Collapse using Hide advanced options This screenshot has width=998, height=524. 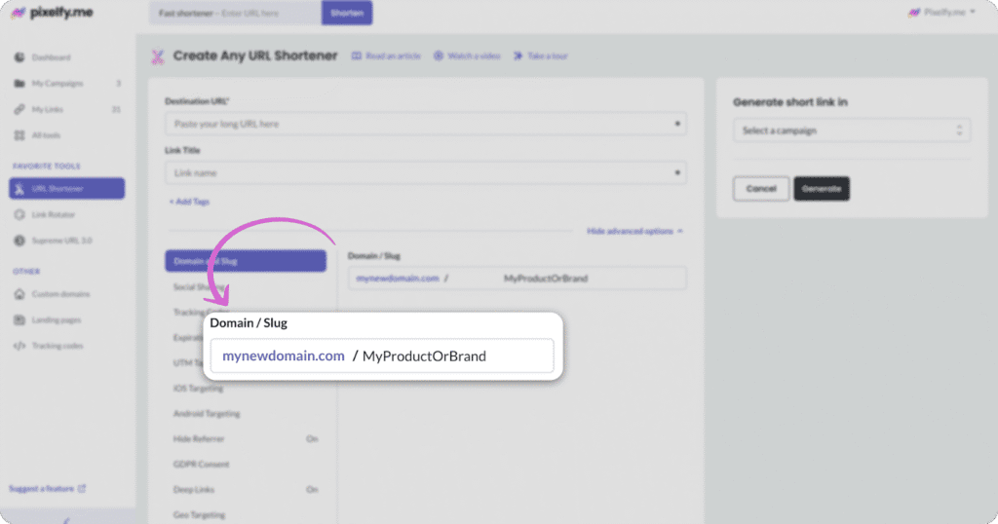coord(634,231)
